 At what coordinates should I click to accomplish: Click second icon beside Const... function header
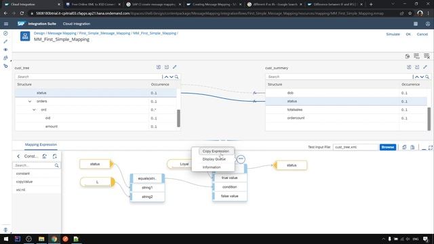pyautogui.click(x=54, y=157)
